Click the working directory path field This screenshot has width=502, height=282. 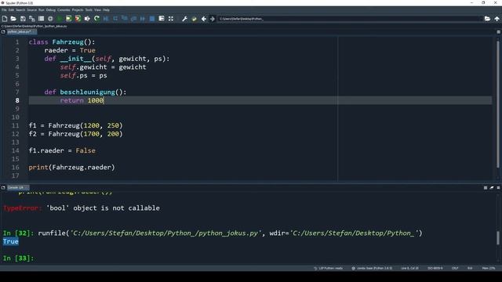pos(350,19)
